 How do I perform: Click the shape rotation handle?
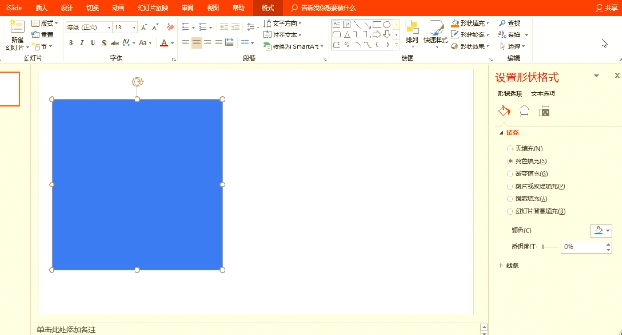click(x=137, y=82)
